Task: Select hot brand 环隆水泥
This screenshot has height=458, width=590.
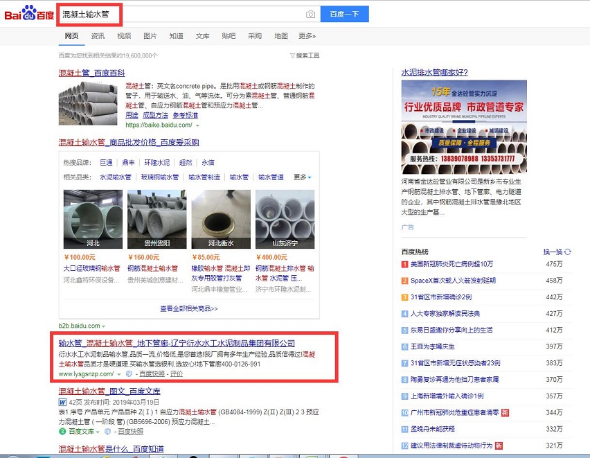Action: [157, 162]
